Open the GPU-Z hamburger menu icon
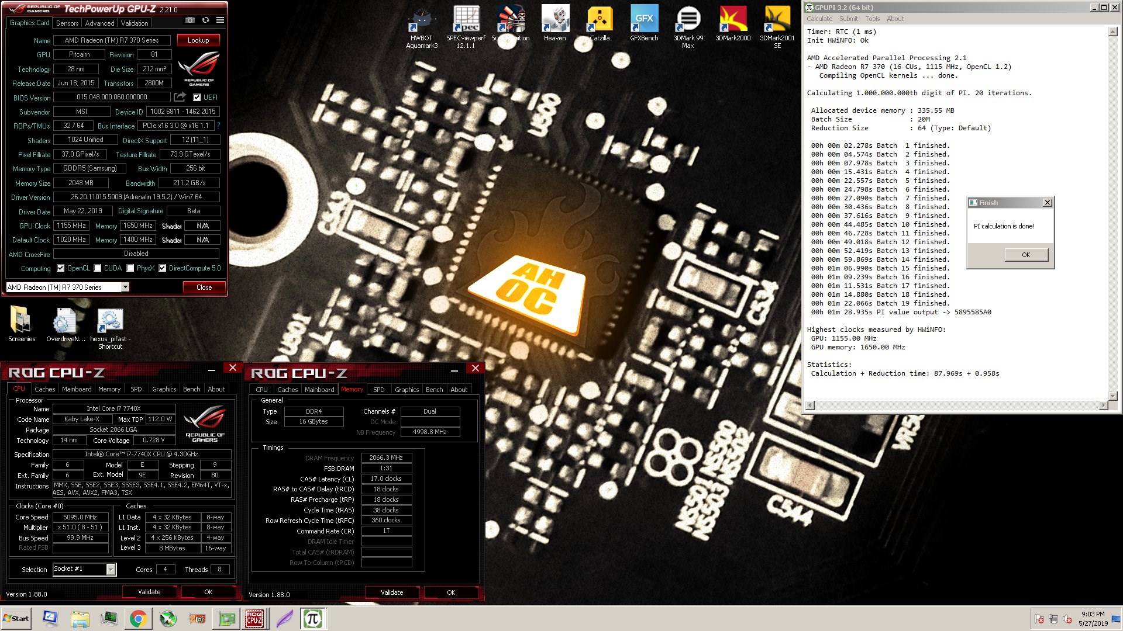This screenshot has height=631, width=1123. click(x=220, y=20)
